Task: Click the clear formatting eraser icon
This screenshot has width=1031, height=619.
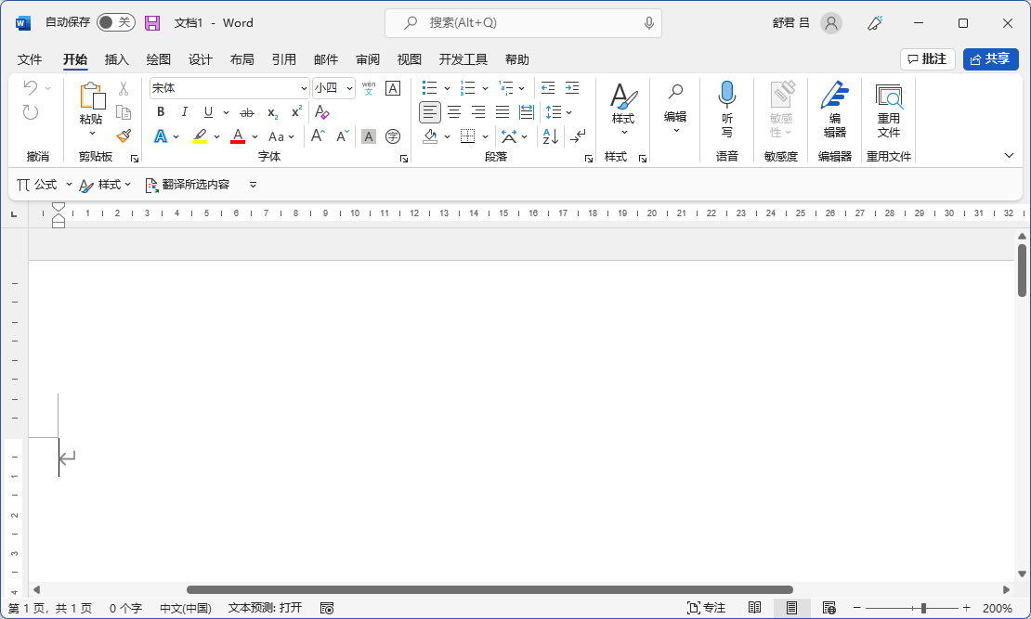Action: tap(322, 112)
